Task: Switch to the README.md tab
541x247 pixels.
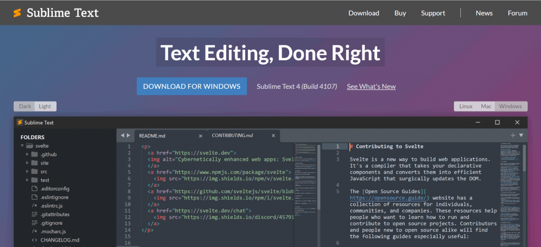Action: [171, 136]
